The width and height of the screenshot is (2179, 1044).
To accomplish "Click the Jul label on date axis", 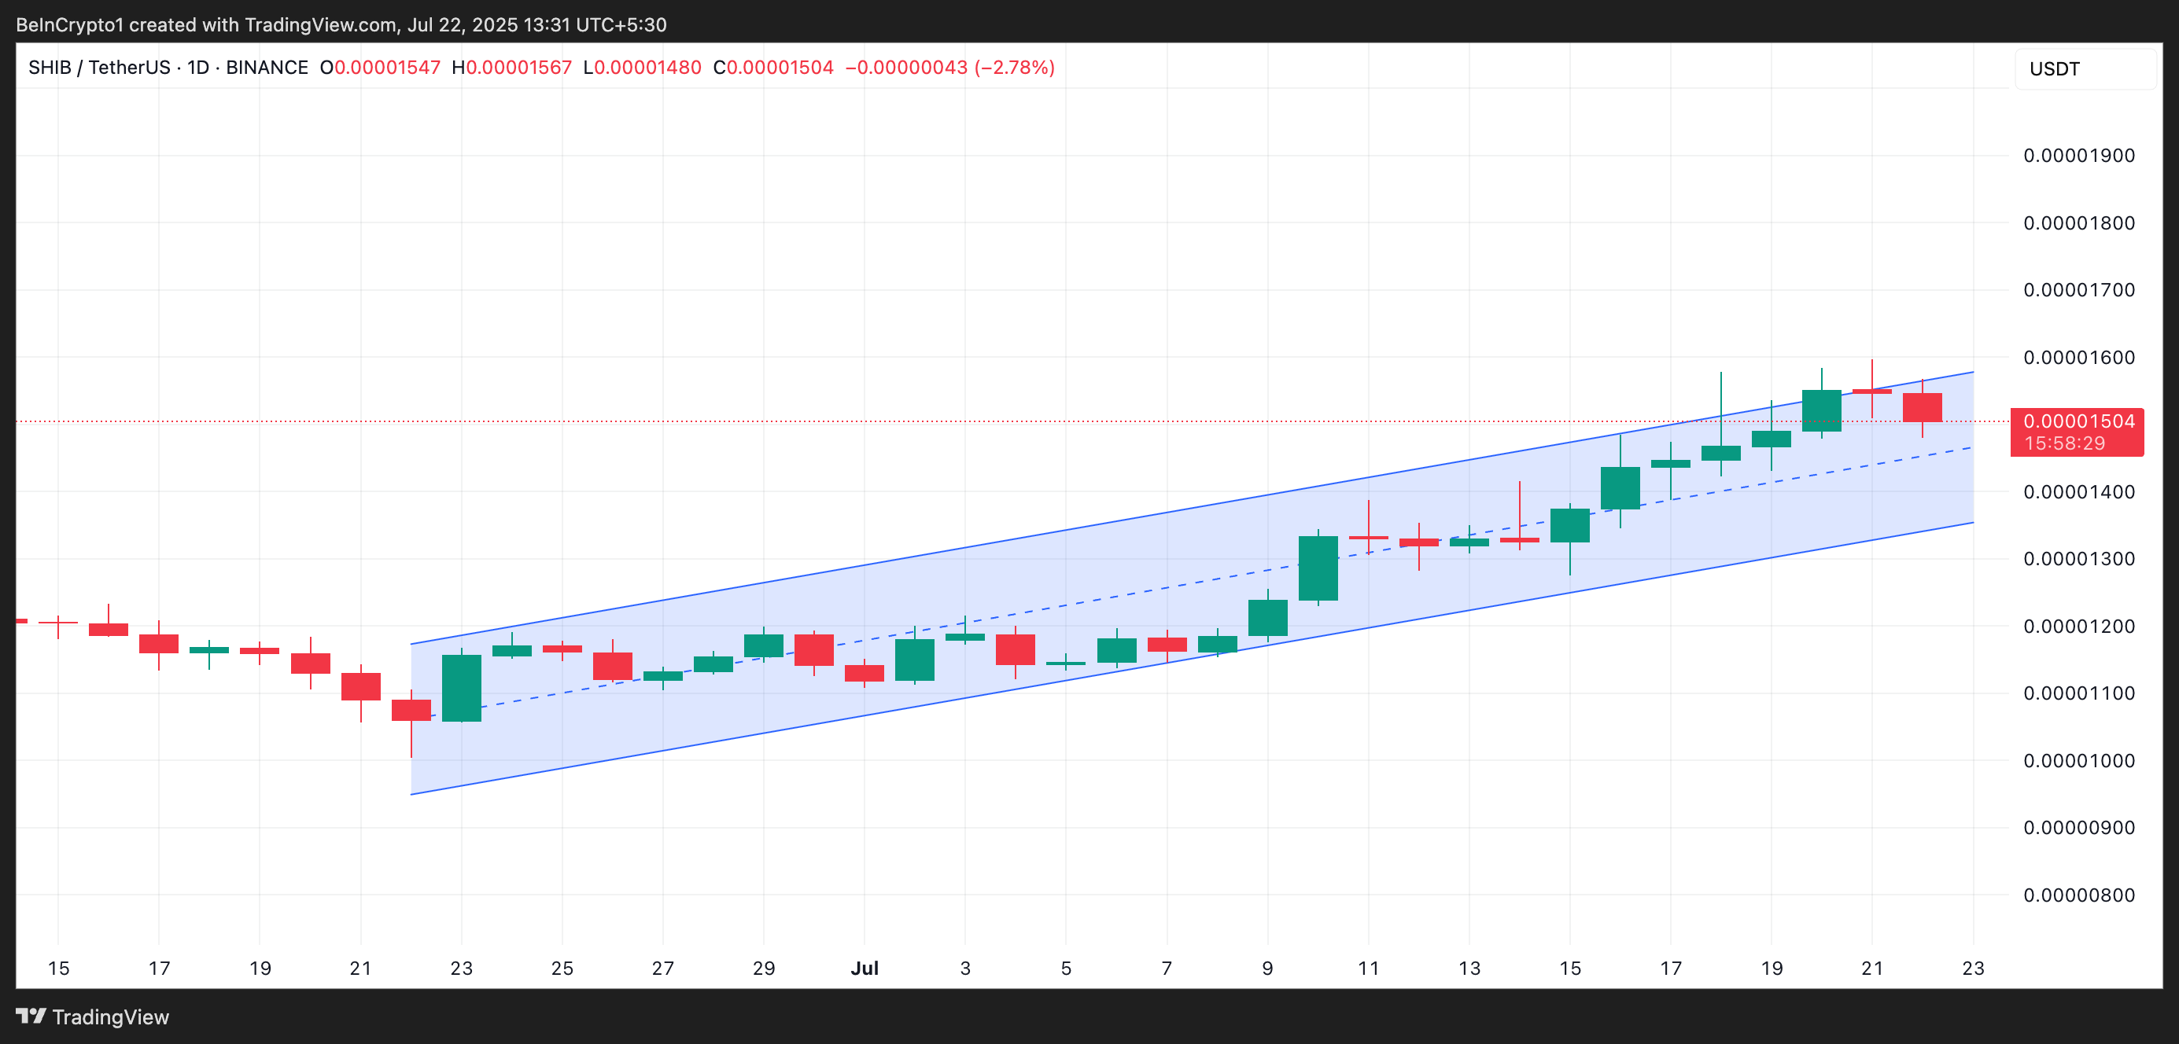I will [864, 969].
